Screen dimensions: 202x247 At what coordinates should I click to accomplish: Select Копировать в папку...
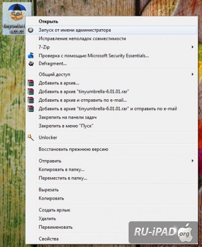62,169
